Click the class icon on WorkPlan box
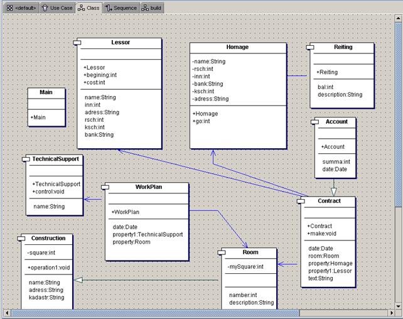Viewport: 403px width, 319px height. [x=107, y=187]
